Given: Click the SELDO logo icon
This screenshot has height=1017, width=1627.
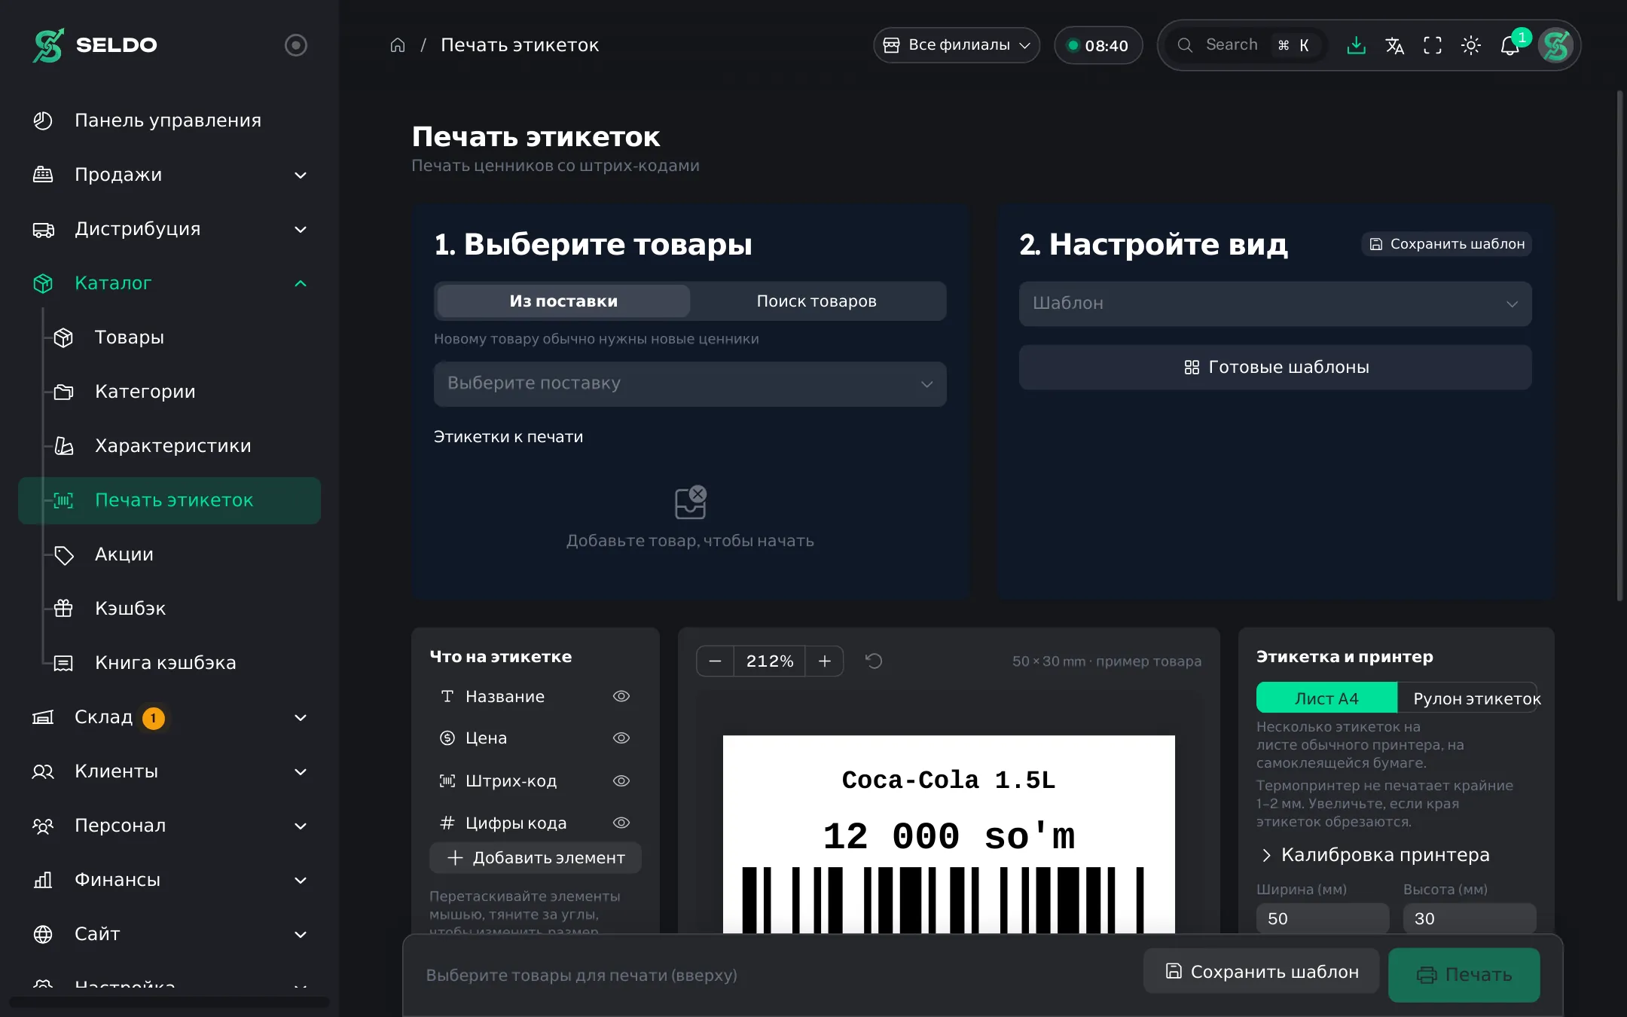Looking at the screenshot, I should [x=48, y=45].
